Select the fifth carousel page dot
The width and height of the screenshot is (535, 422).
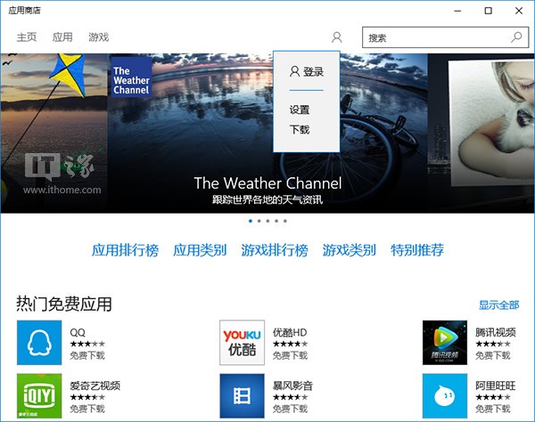[x=285, y=221]
